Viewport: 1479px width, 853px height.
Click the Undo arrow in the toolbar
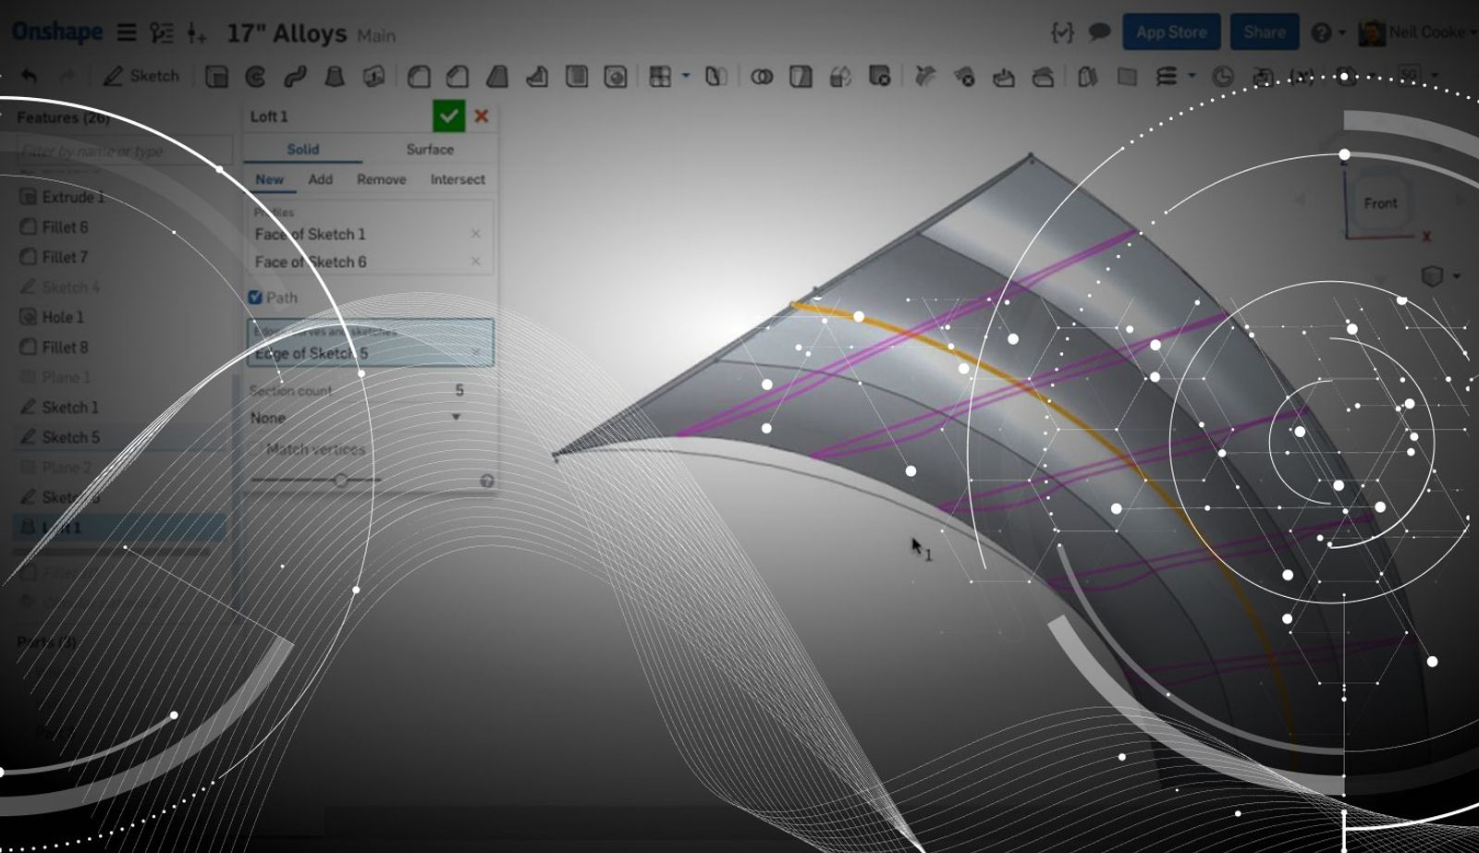29,77
